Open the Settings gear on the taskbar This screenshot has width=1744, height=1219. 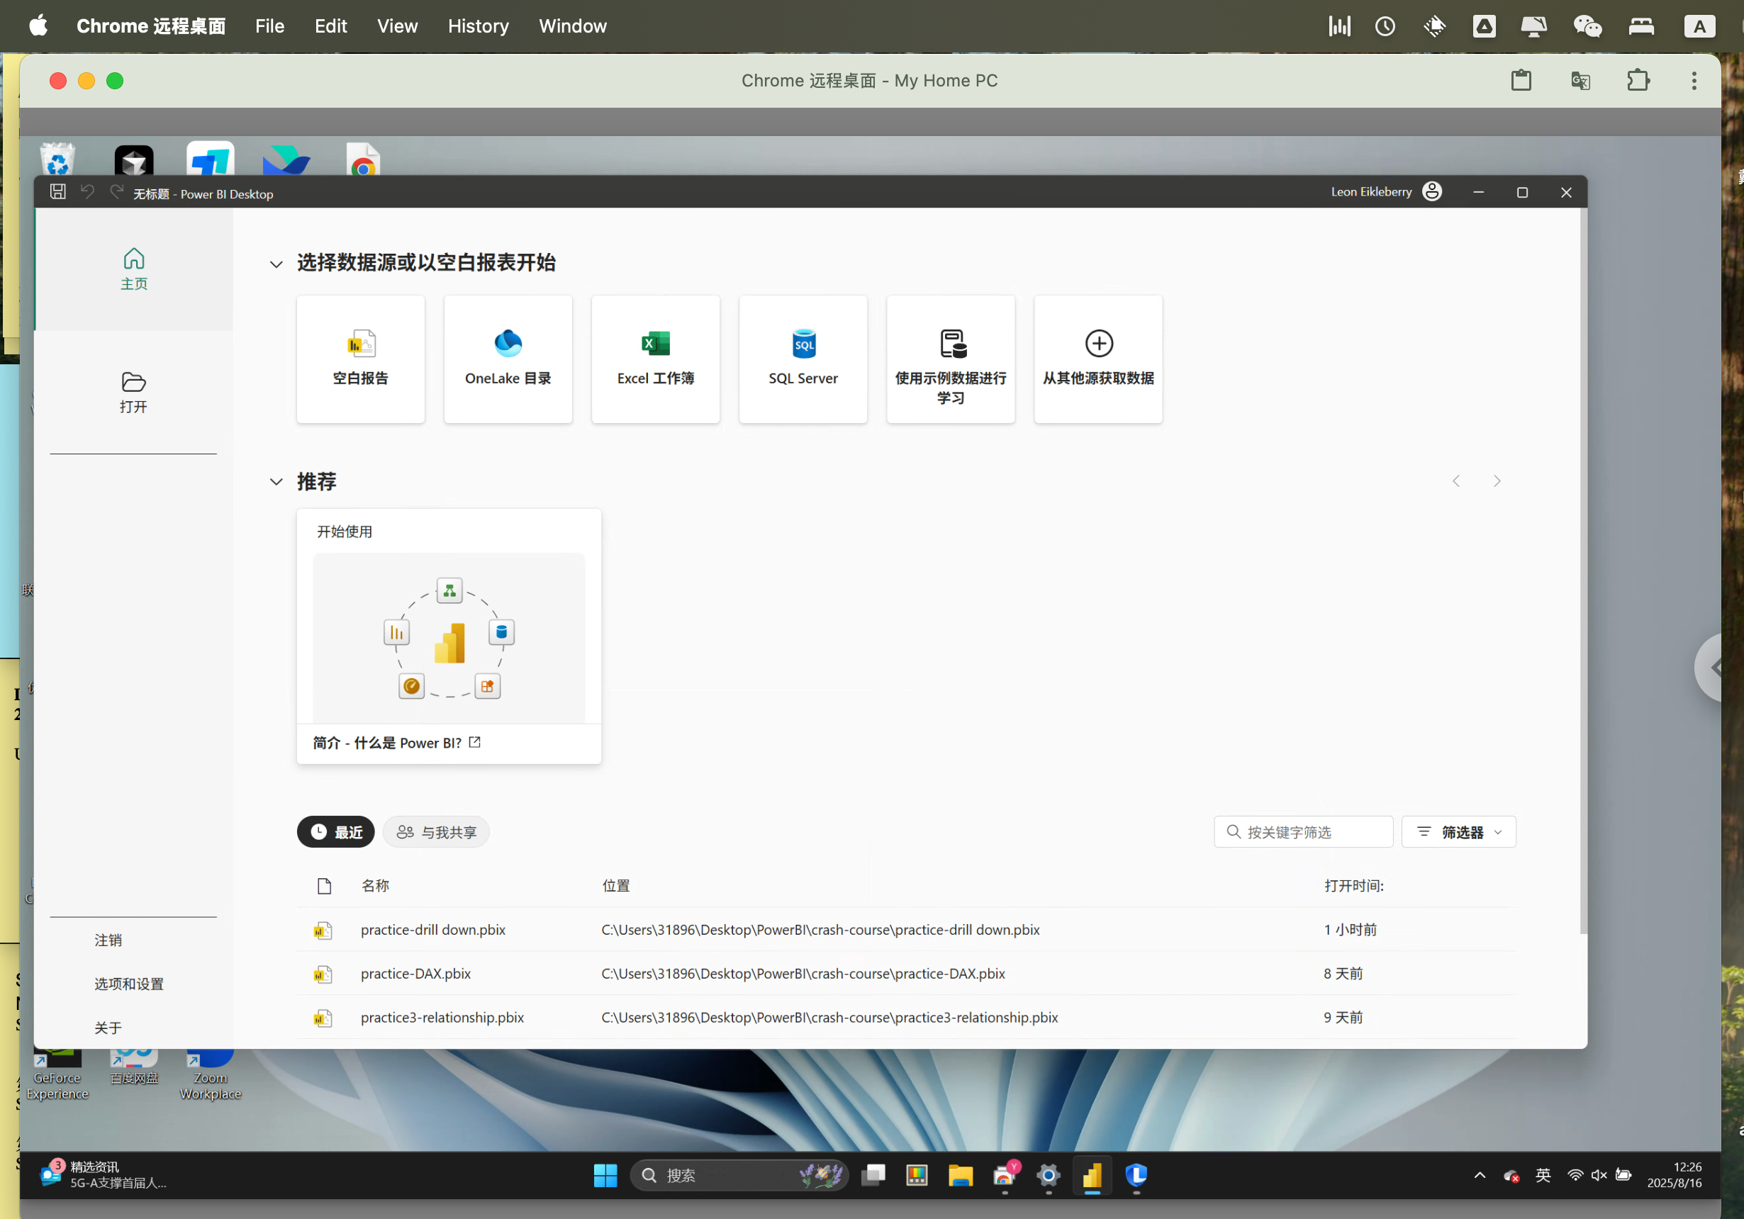pyautogui.click(x=1049, y=1176)
